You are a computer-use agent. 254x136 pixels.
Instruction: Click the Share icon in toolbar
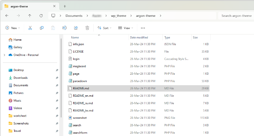tap(76, 28)
